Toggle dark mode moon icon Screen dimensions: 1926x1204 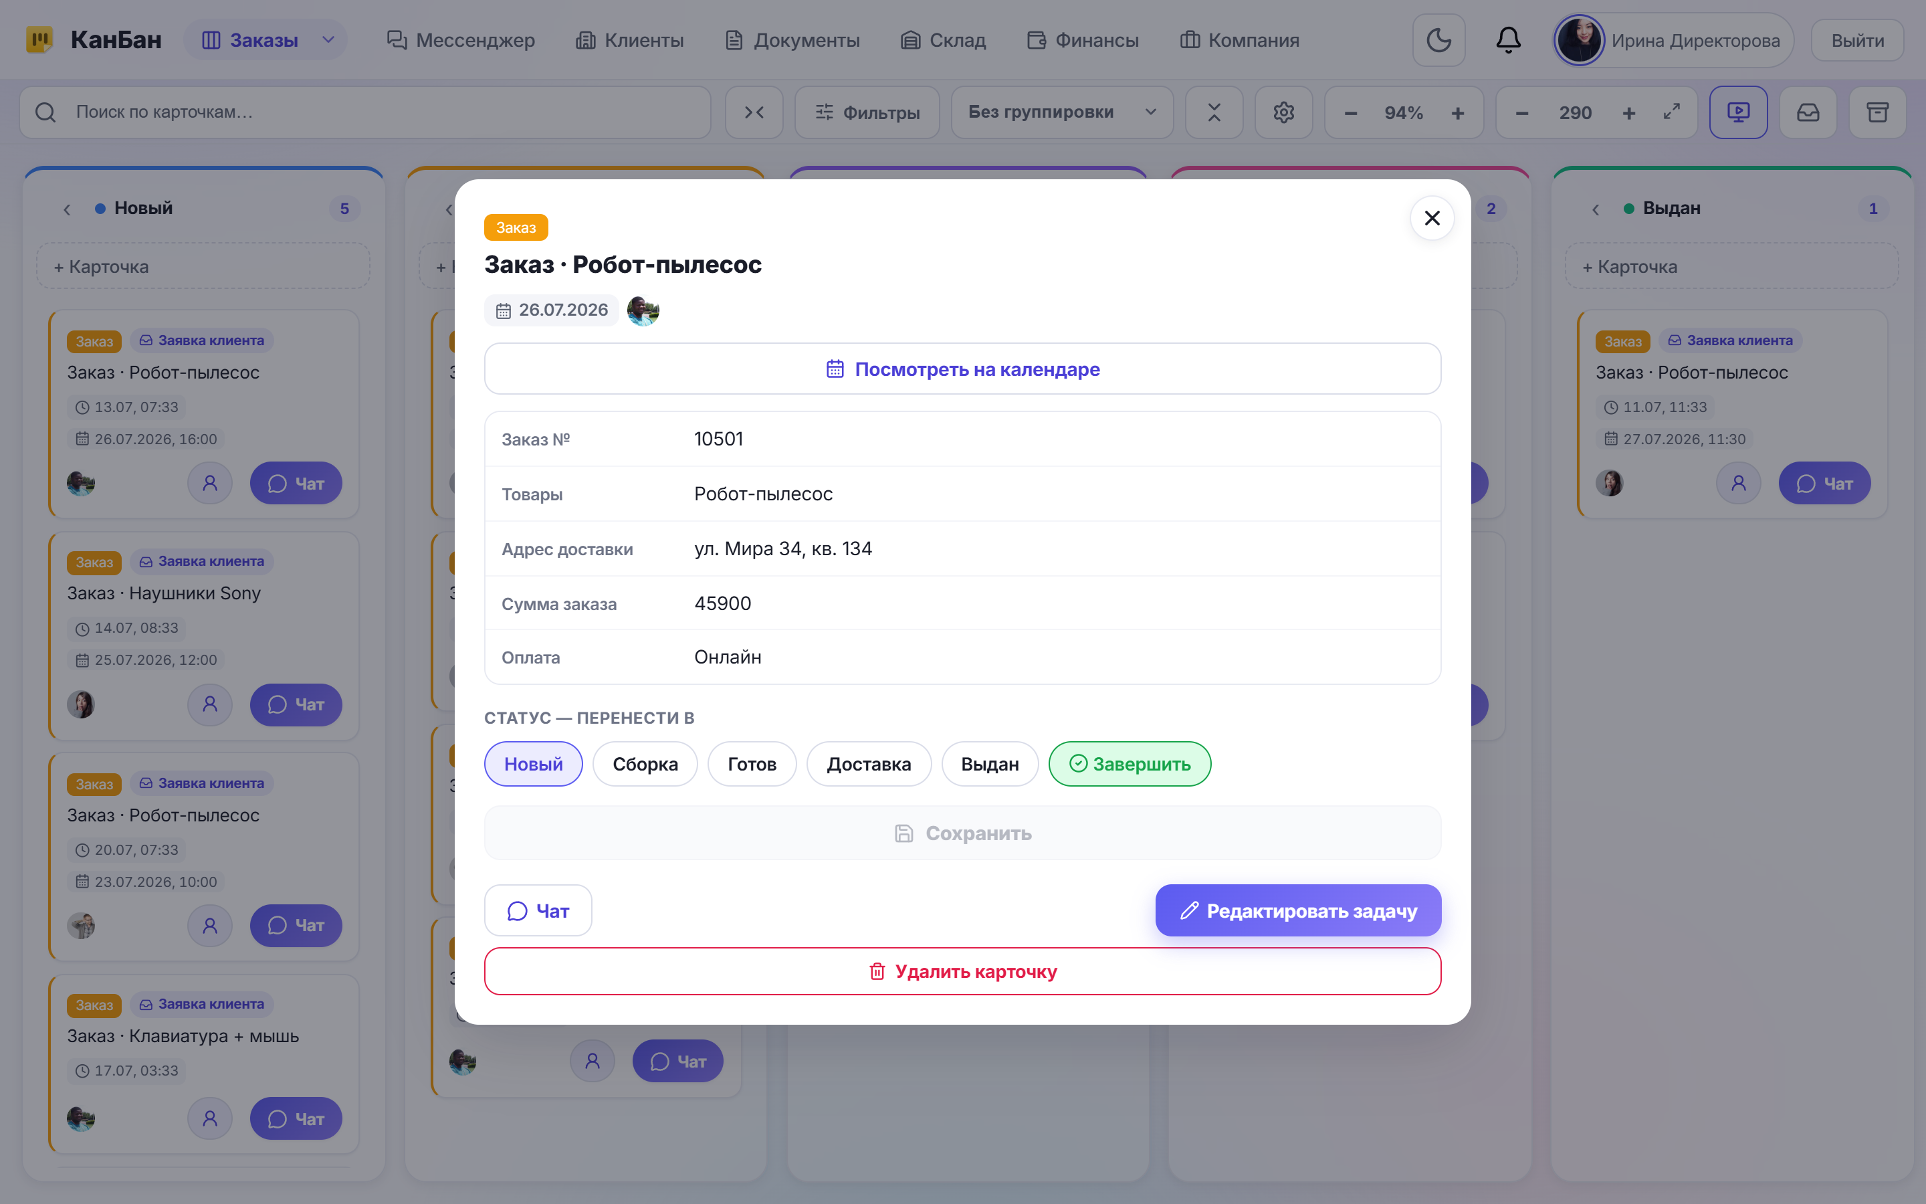point(1438,40)
